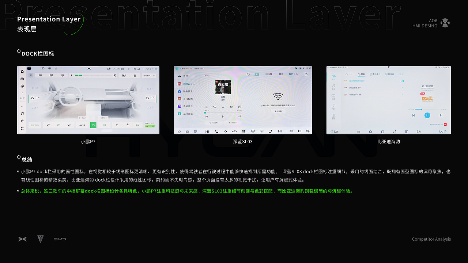The image size is (468, 263).
Task: Open car icon in Xpeng P7 sidebar
Action: [22, 79]
